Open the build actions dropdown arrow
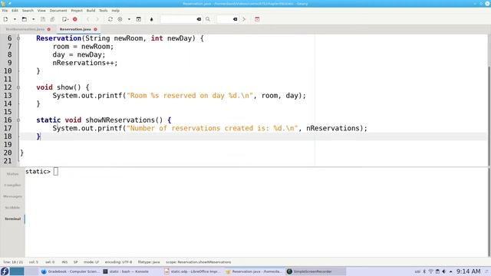491x276 pixels. [129, 19]
